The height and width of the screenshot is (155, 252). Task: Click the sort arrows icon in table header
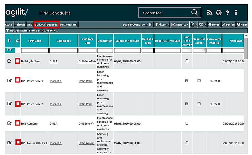click(x=10, y=41)
